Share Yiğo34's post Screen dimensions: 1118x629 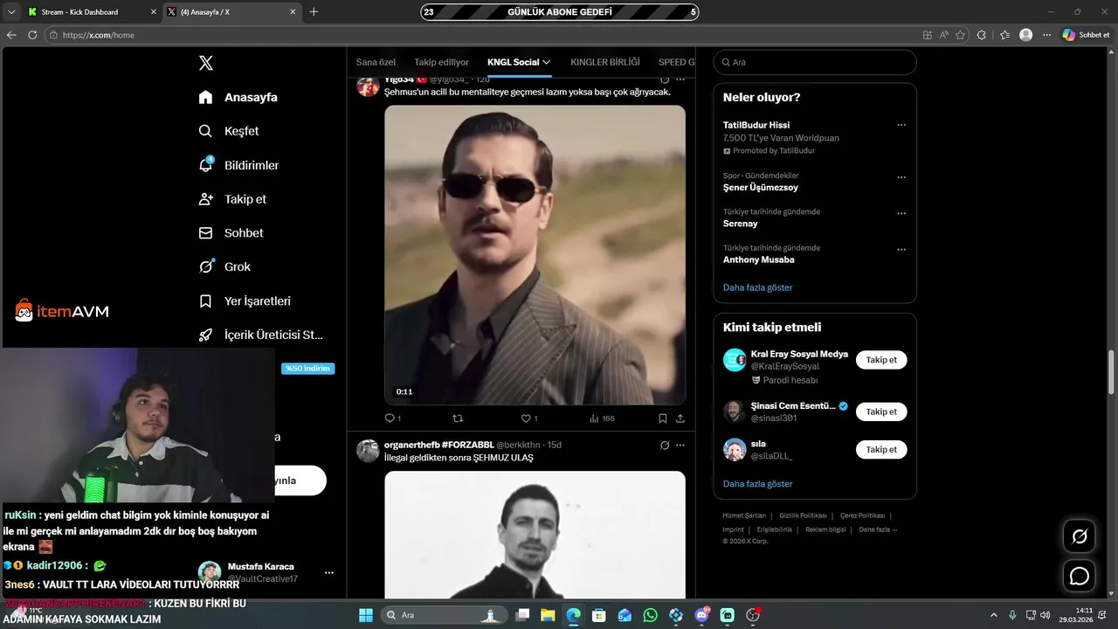tap(680, 418)
